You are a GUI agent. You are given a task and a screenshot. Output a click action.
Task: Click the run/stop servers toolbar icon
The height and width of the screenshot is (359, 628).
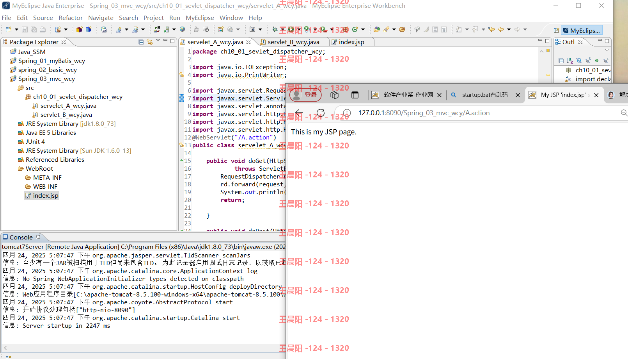coord(167,29)
